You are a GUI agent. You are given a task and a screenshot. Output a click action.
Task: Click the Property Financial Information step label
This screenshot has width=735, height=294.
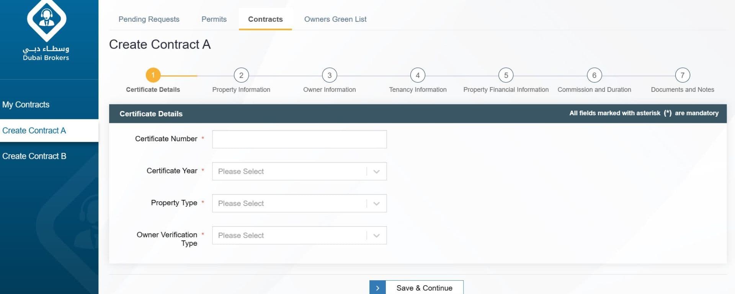coord(506,90)
